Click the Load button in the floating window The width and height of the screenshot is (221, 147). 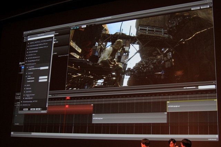pos(38,109)
